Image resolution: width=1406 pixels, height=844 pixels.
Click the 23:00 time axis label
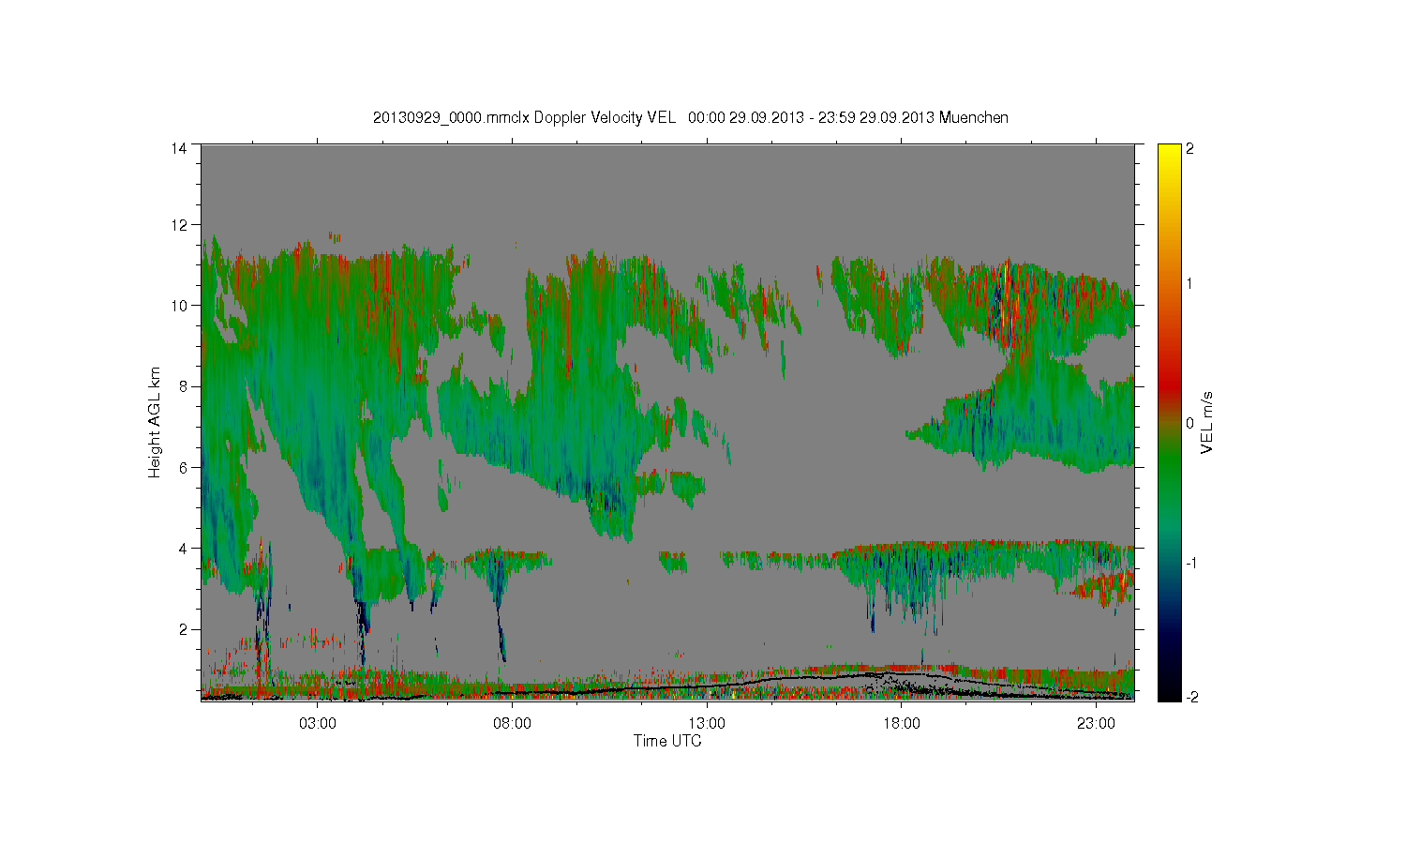1096,724
